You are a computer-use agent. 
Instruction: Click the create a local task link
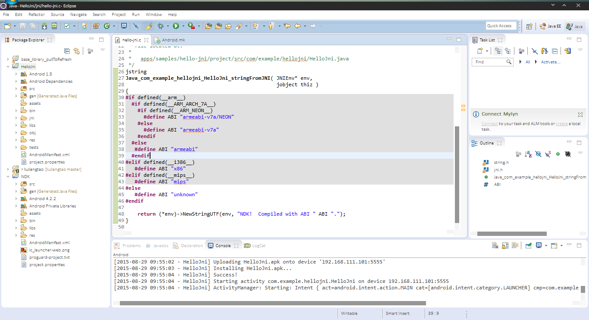coord(562,124)
